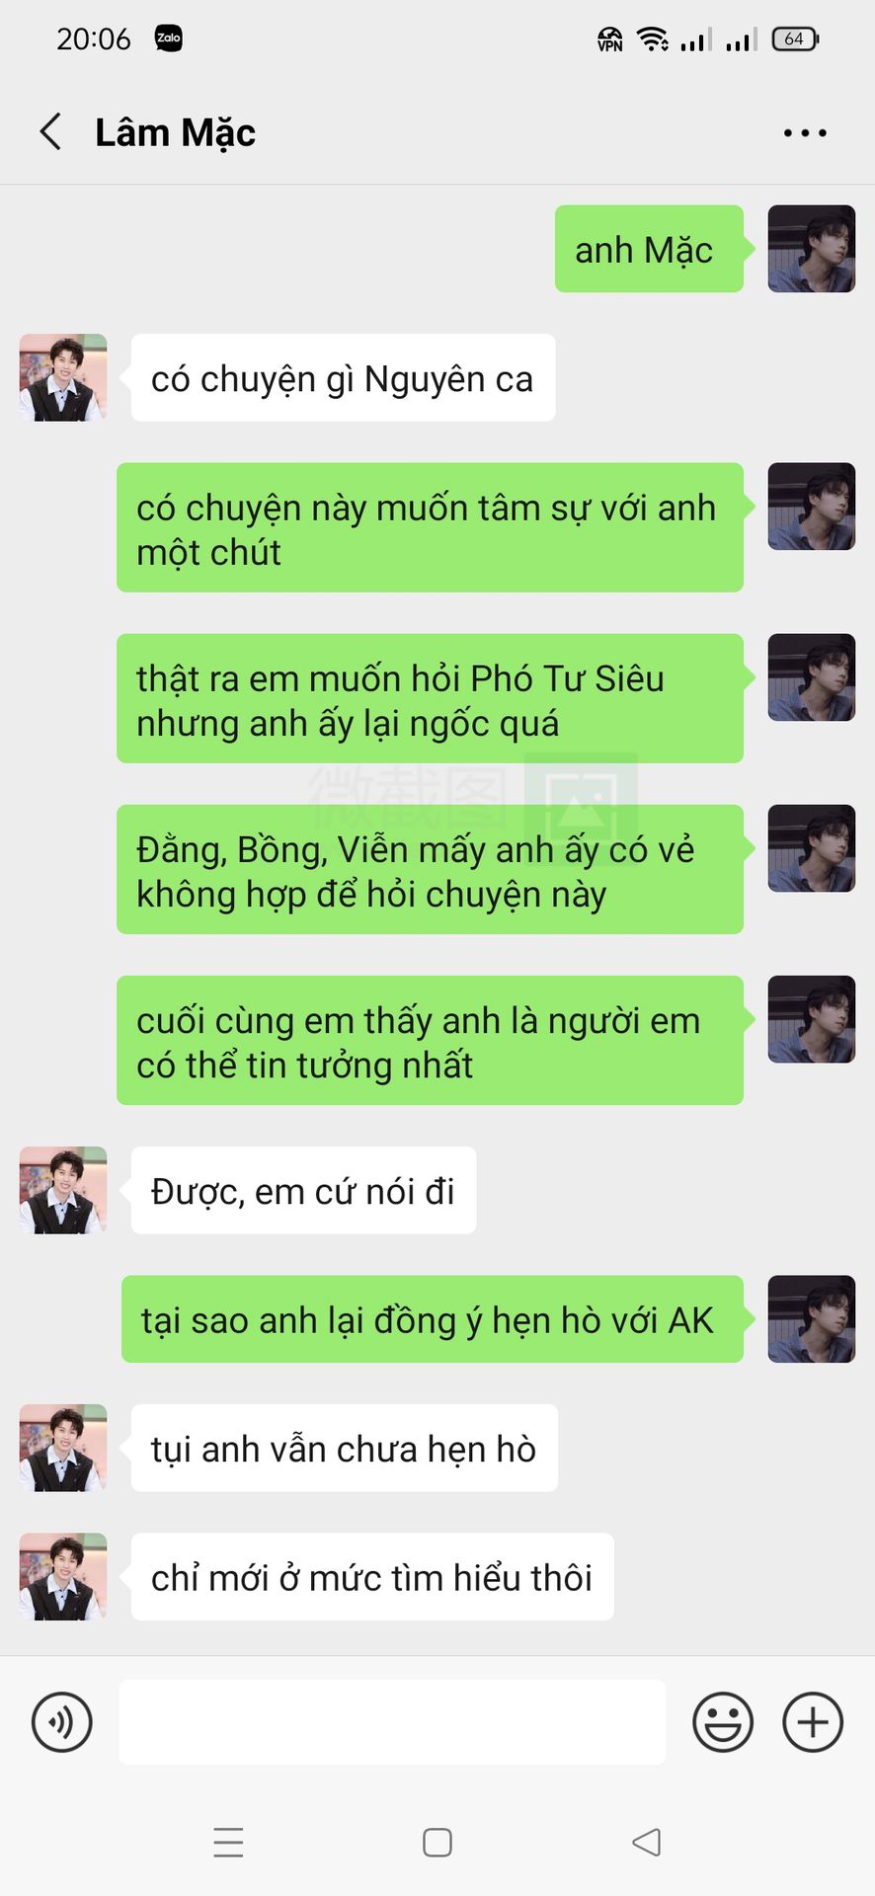
Task: Tap the back arrow beside Lâm Mặc
Action: 50,131
